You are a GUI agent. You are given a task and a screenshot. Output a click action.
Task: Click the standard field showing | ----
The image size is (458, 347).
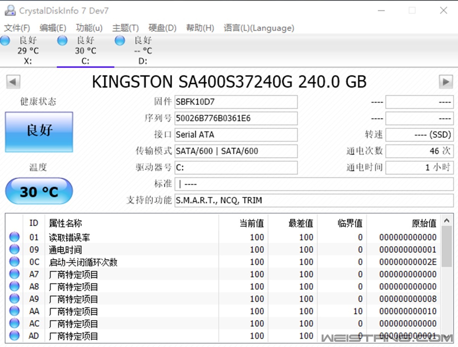click(314, 184)
